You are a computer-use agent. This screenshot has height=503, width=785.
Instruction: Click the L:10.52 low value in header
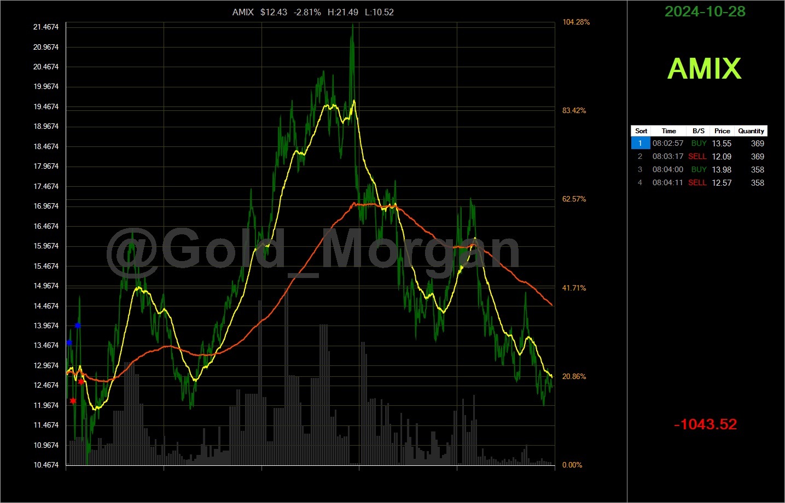pyautogui.click(x=379, y=12)
